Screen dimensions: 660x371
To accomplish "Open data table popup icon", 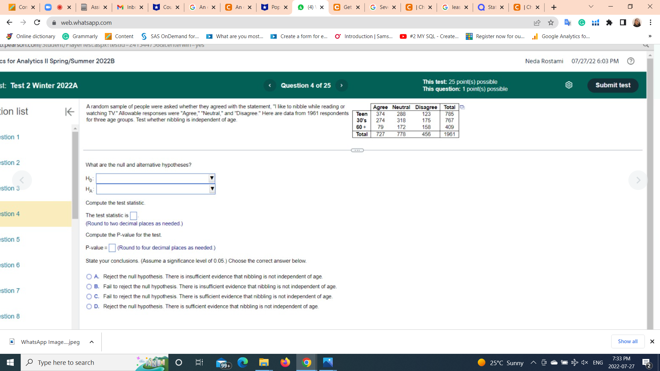I will click(462, 107).
